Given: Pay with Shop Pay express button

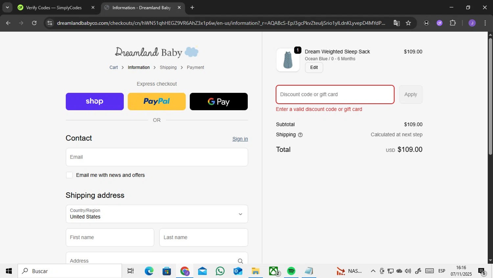Looking at the screenshot, I should (95, 101).
